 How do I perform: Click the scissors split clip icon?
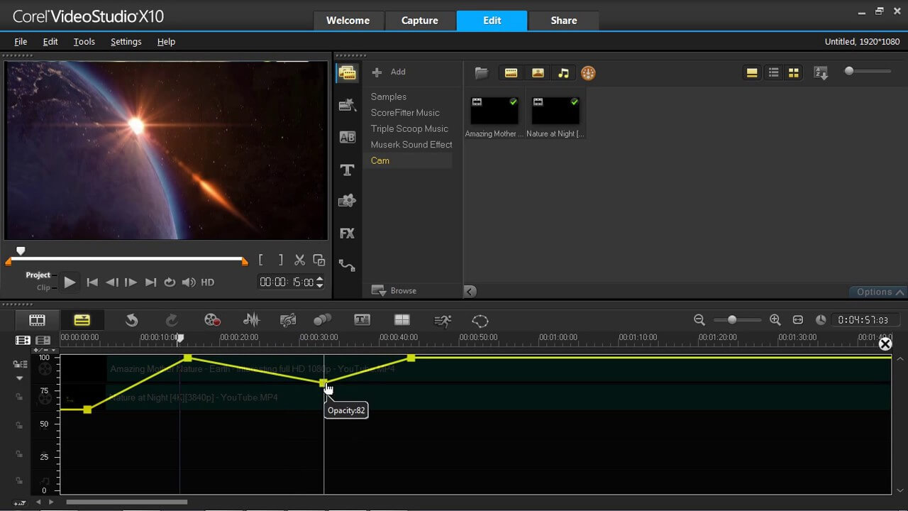coord(299,260)
